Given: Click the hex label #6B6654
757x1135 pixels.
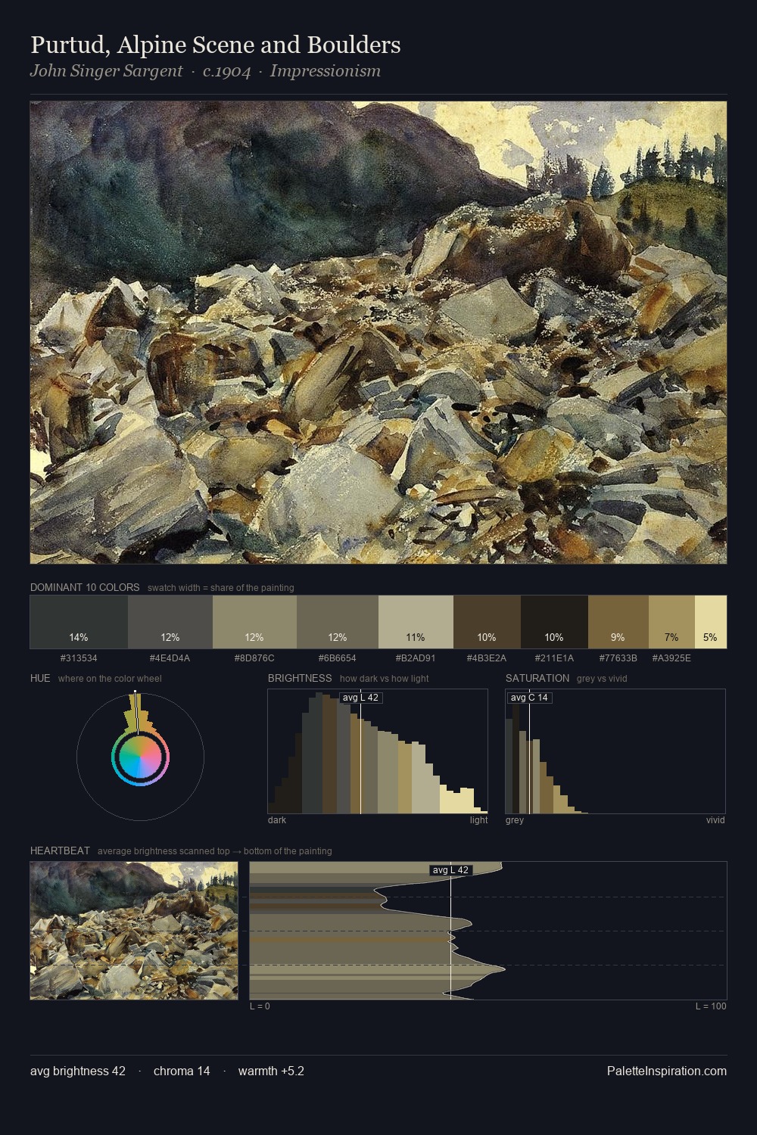Looking at the screenshot, I should (338, 658).
